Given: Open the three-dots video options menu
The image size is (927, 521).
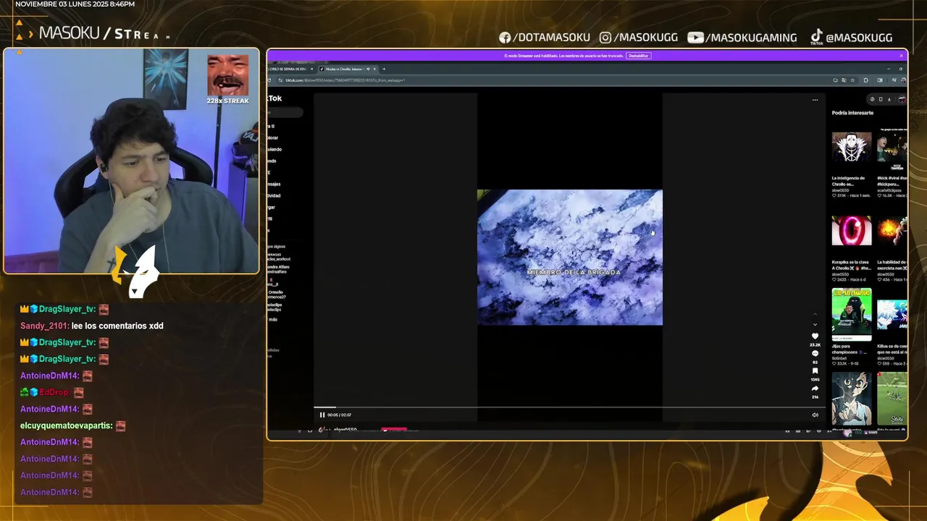Looking at the screenshot, I should 815,100.
